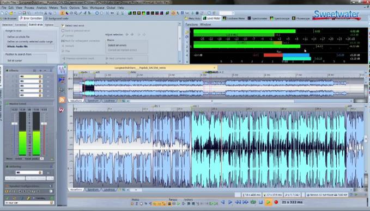Screen dimensions: 370x211
Task: Select the Level Meter tab
Action: 211,18
